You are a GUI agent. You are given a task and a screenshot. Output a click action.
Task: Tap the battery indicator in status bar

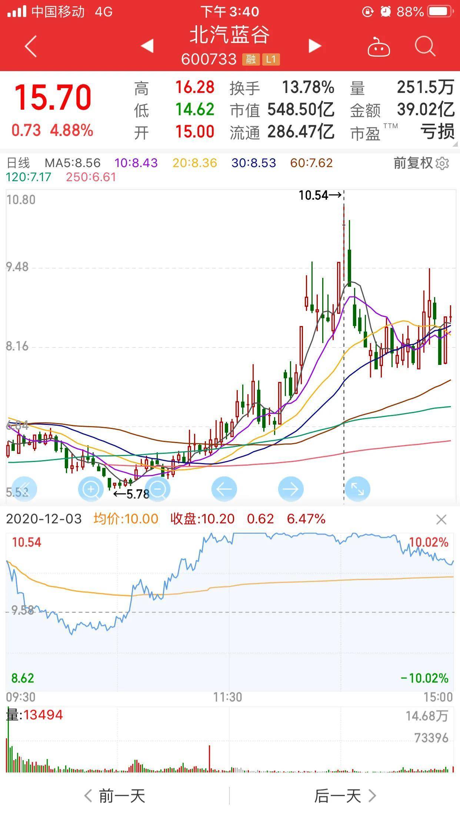pyautogui.click(x=440, y=12)
